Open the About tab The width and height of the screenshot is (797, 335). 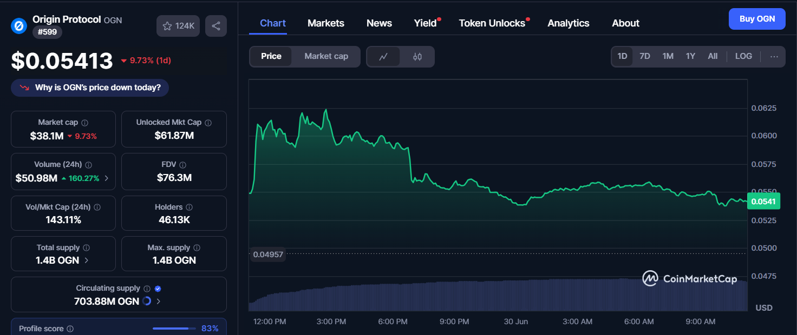[x=626, y=23]
